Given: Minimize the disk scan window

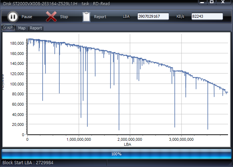Looking at the screenshot, I should tap(202, 2).
